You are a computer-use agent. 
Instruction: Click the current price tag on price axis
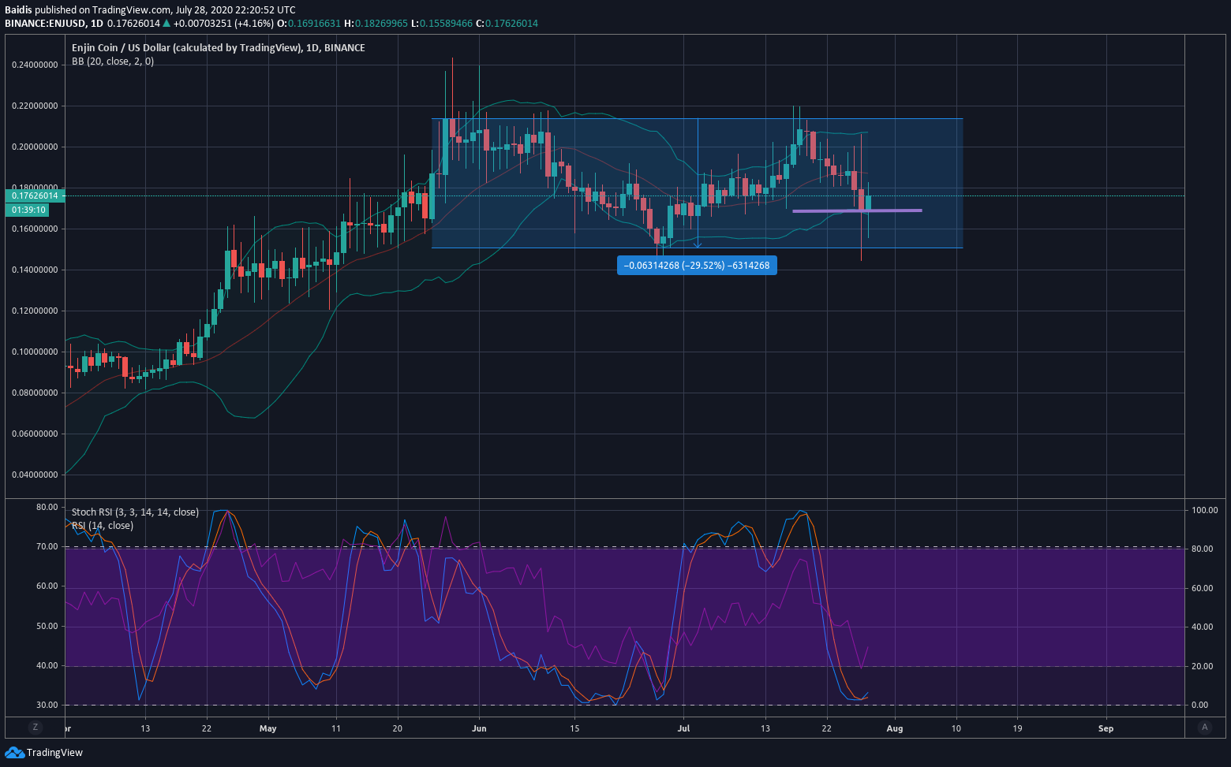coord(35,195)
